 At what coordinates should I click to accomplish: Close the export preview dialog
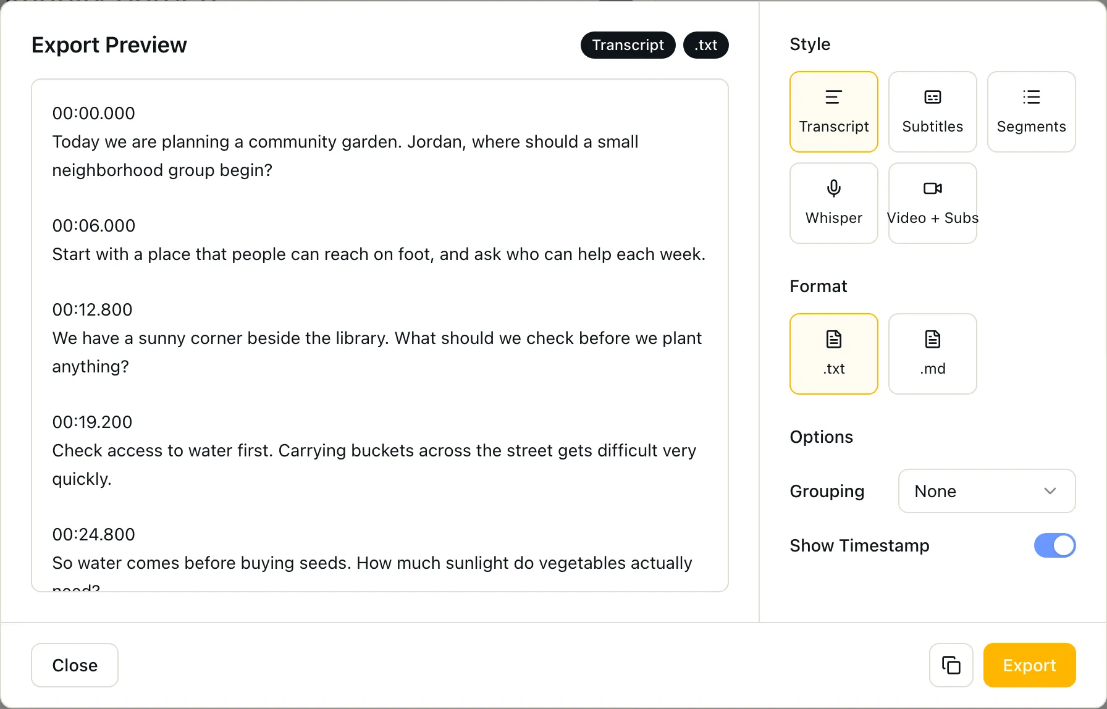(x=75, y=665)
